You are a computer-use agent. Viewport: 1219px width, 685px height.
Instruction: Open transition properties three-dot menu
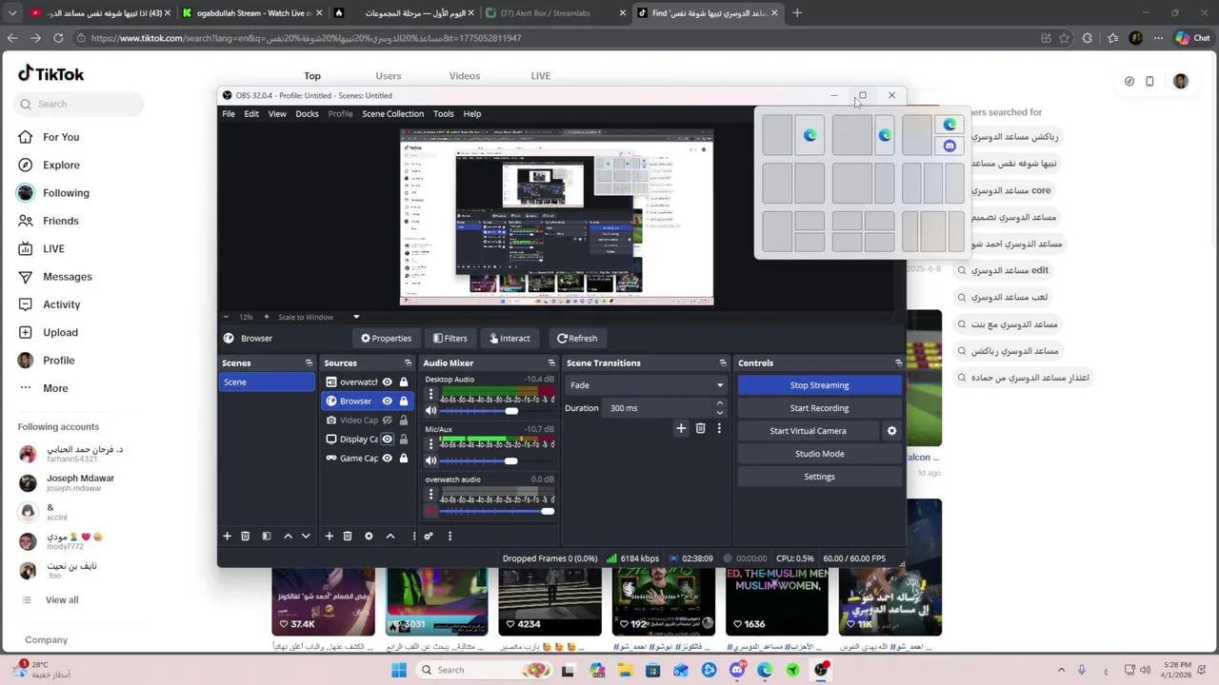719,428
